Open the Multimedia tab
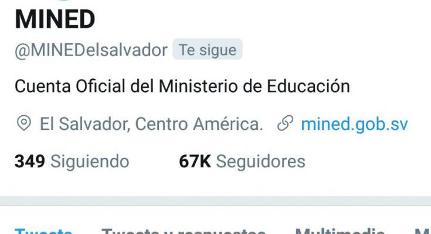The width and height of the screenshot is (431, 234). [340, 231]
